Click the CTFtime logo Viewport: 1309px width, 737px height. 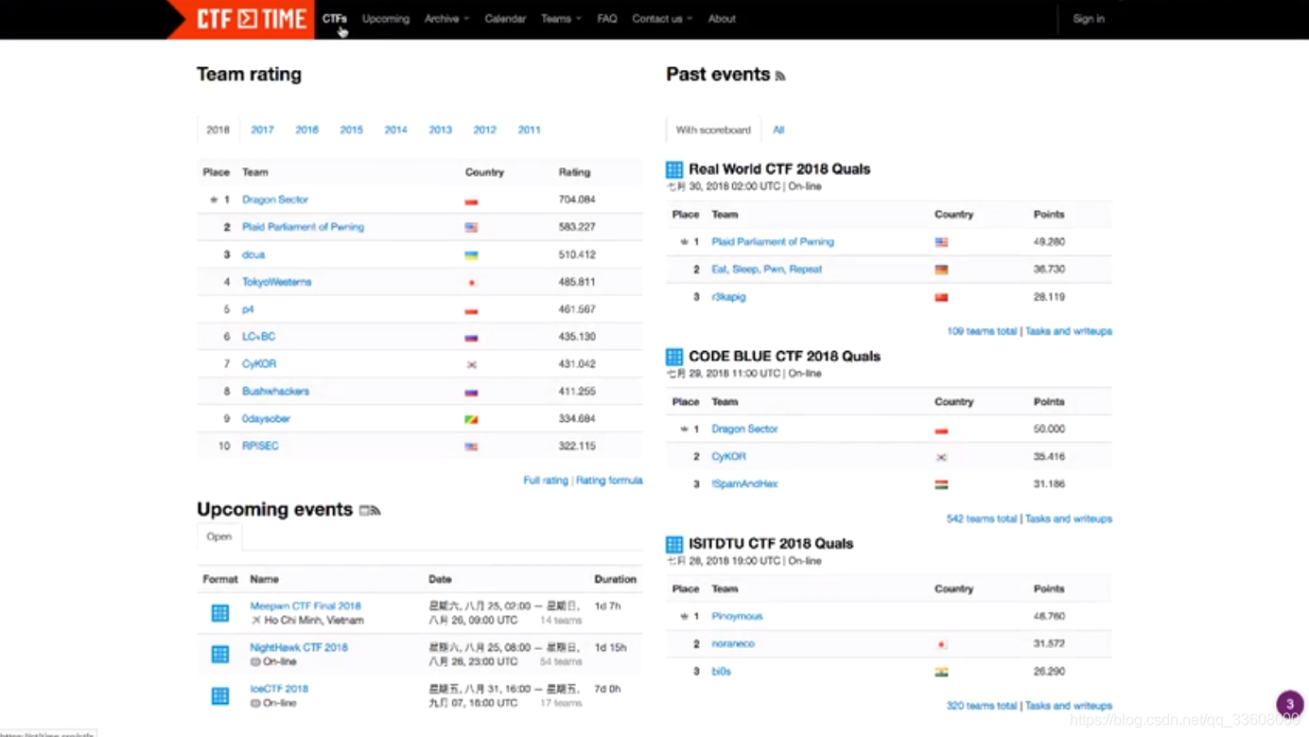coord(250,19)
